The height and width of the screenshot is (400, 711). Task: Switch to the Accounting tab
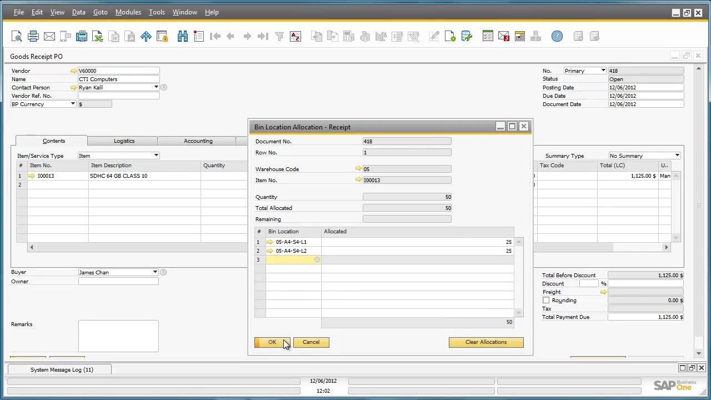pyautogui.click(x=198, y=141)
